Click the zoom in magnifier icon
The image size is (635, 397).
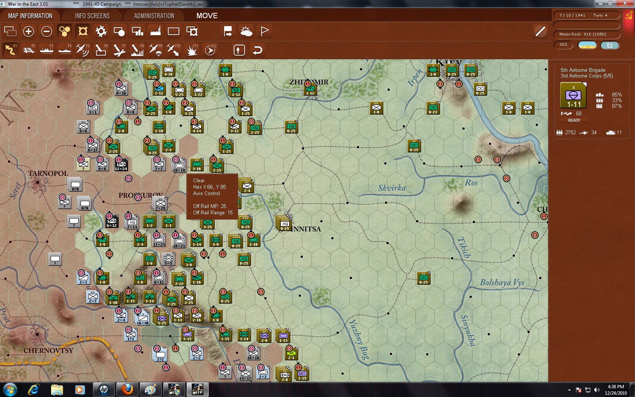tap(28, 31)
